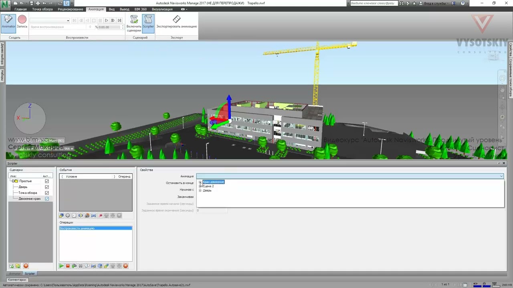Add Send Message action icon
This screenshot has height=288, width=513.
pyautogui.click(x=87, y=266)
